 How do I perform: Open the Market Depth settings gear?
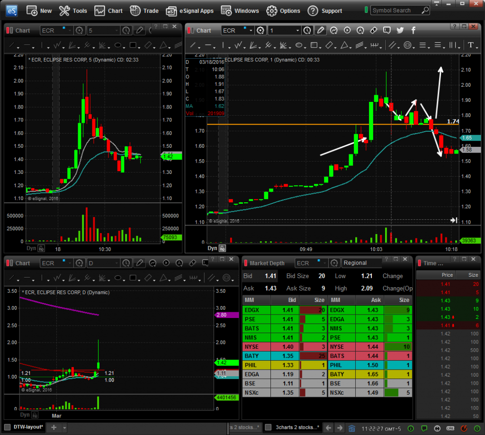point(334,263)
